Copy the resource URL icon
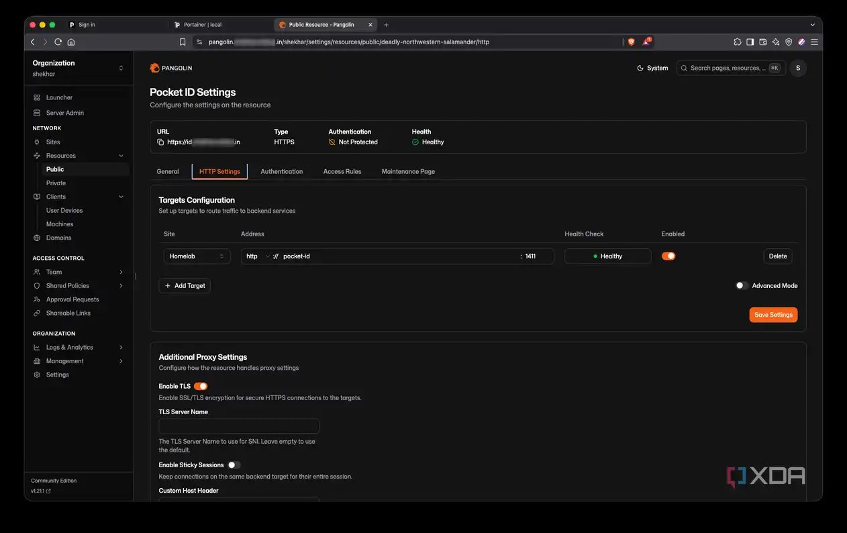 point(160,142)
